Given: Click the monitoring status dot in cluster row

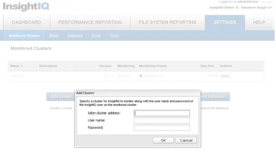Looking at the screenshot, I should (x=141, y=76).
